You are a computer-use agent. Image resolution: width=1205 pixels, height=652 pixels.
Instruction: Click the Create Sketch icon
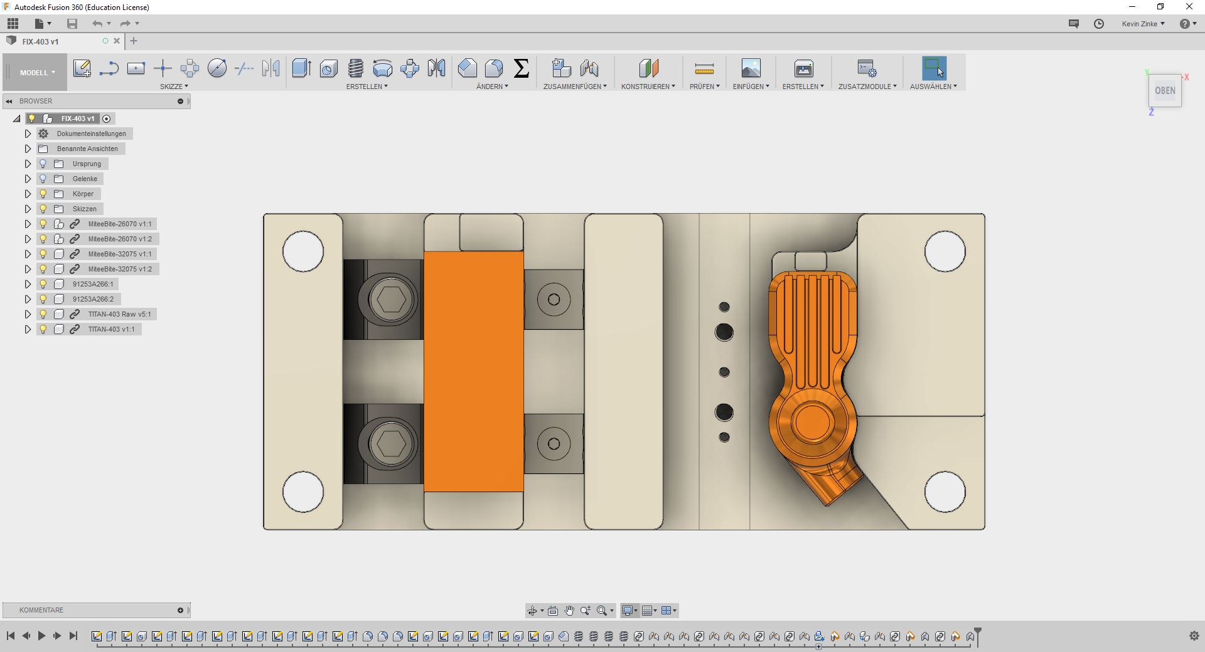(x=82, y=68)
